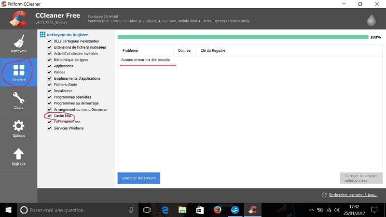Click the Cortana microphone icon

(x=131, y=210)
